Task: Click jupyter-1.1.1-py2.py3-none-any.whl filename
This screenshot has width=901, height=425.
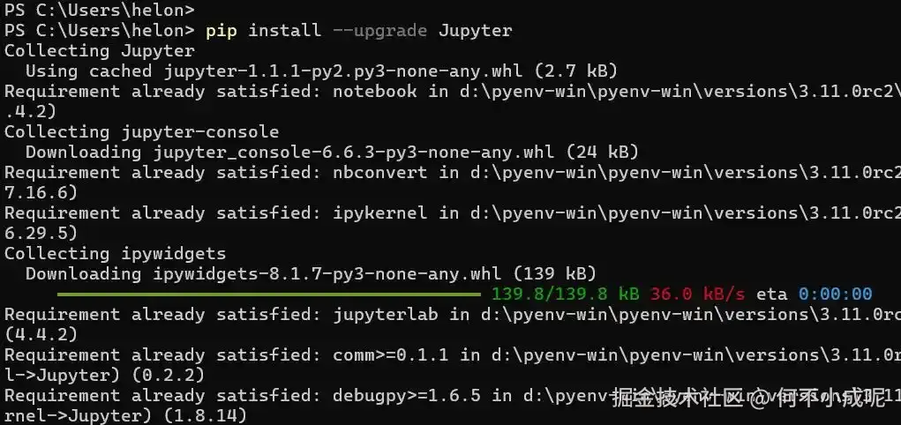Action: click(343, 71)
